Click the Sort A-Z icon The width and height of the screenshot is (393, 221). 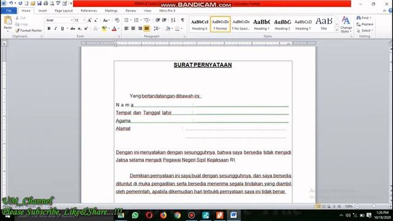tap(173, 20)
